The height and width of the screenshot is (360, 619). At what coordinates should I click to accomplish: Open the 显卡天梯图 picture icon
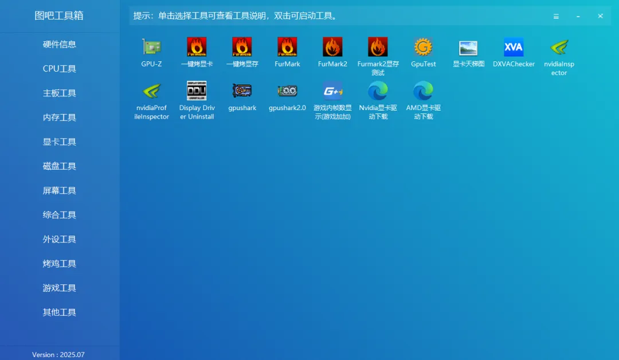pyautogui.click(x=468, y=48)
